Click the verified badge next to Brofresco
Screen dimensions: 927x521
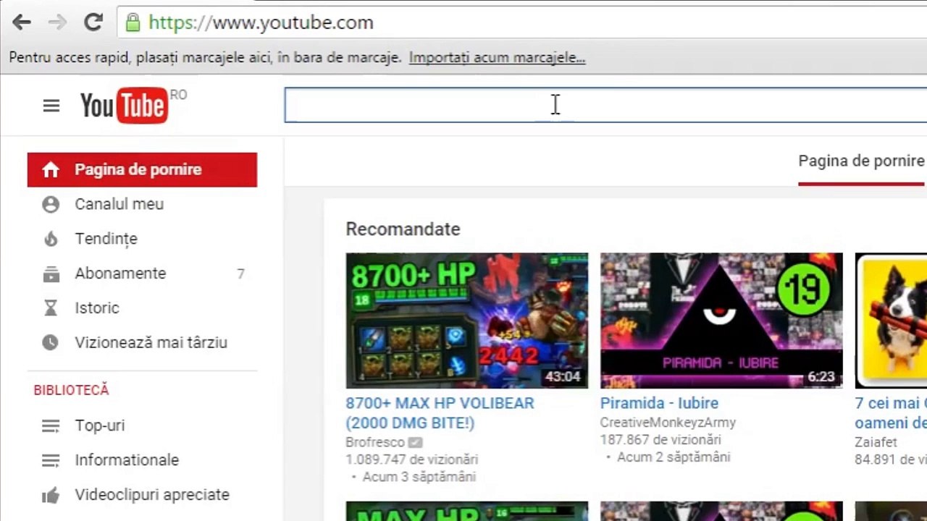coord(415,442)
